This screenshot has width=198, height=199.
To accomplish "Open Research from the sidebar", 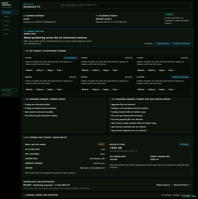I will 10,21.
